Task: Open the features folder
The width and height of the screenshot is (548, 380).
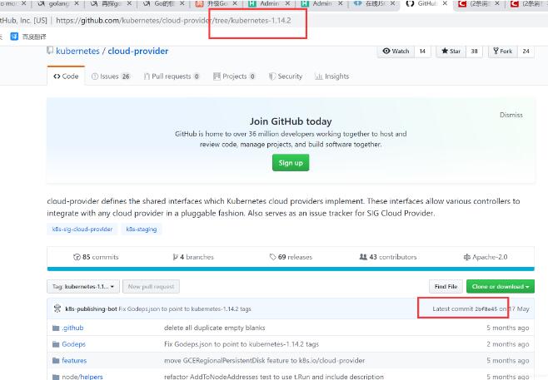Action: [x=74, y=360]
